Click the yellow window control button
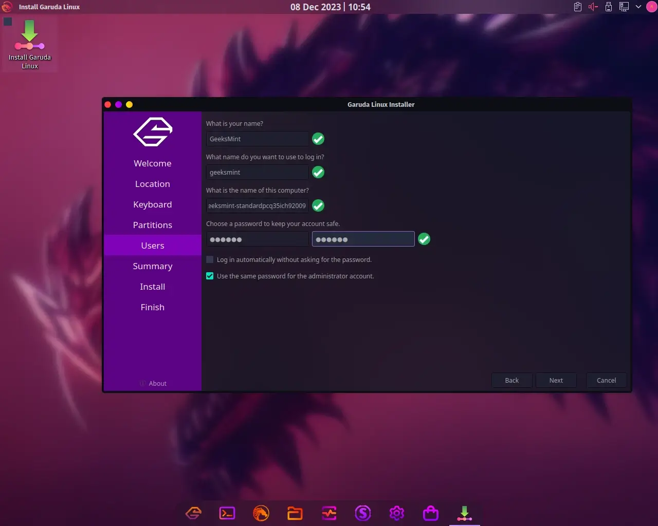 click(130, 104)
